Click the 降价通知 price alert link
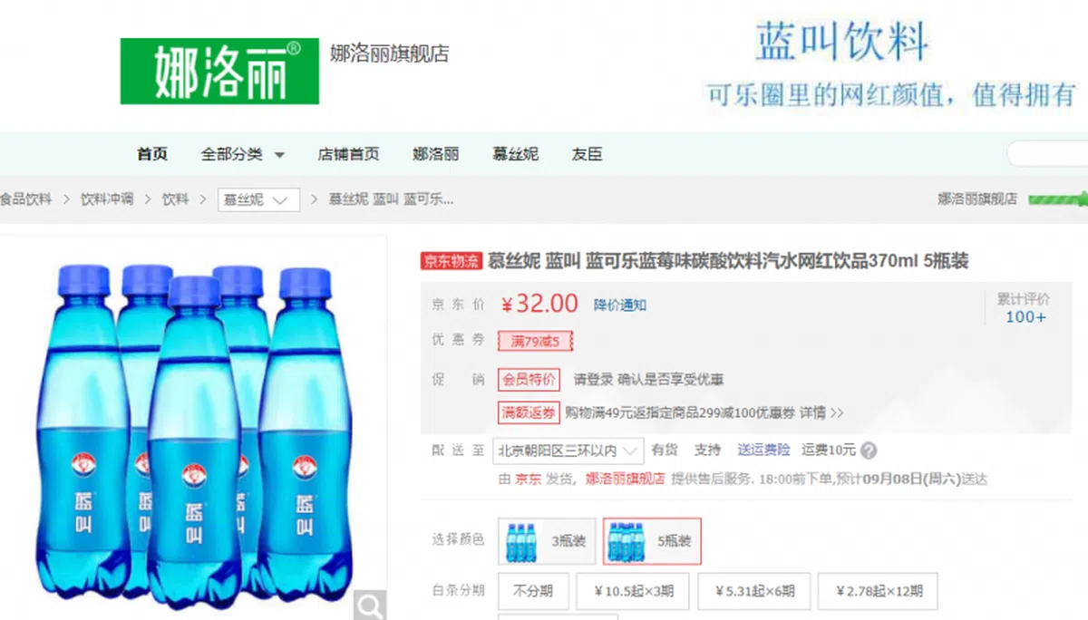The width and height of the screenshot is (1088, 620). point(620,305)
